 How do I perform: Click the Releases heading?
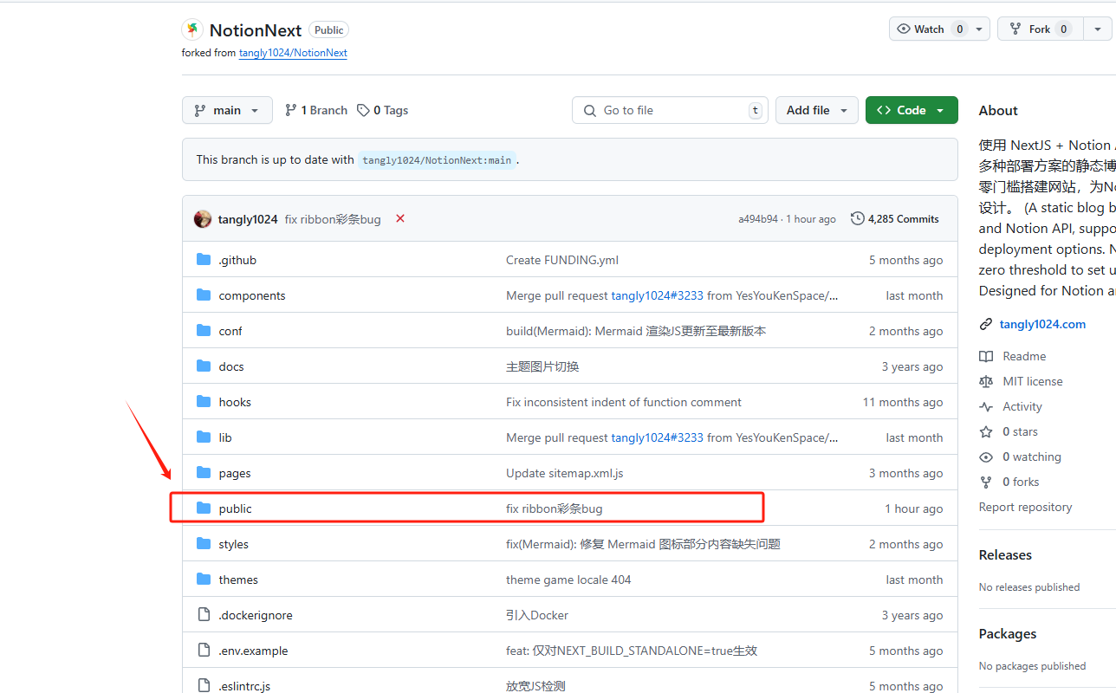[1005, 555]
